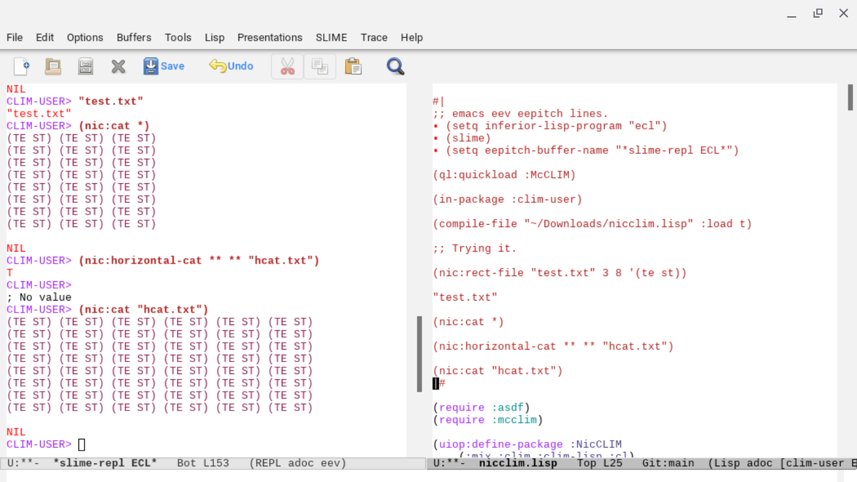Open the Buffers menu

coord(134,38)
